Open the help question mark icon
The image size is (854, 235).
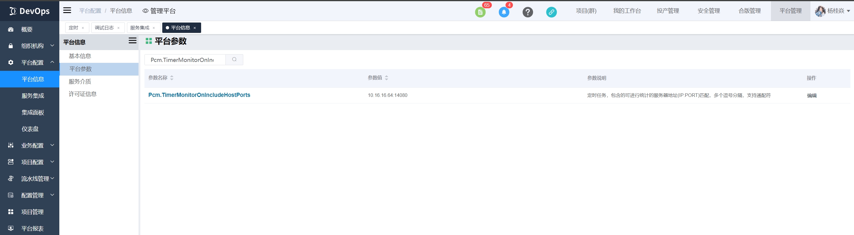(528, 12)
